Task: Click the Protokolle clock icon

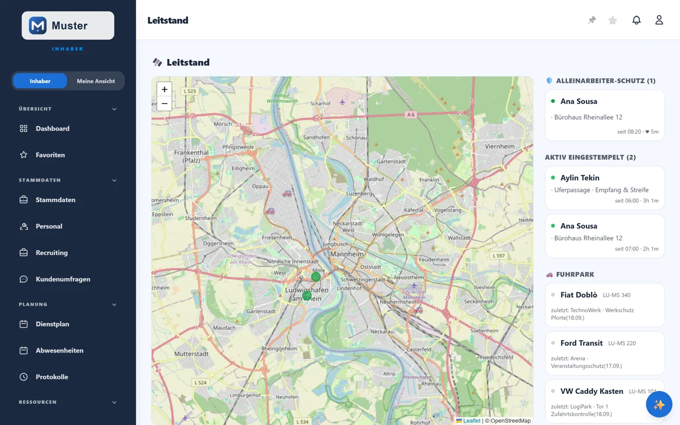Action: pos(24,377)
